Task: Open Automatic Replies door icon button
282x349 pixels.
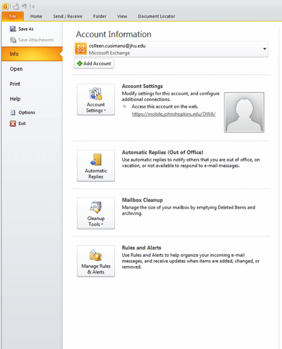Action: point(96,166)
